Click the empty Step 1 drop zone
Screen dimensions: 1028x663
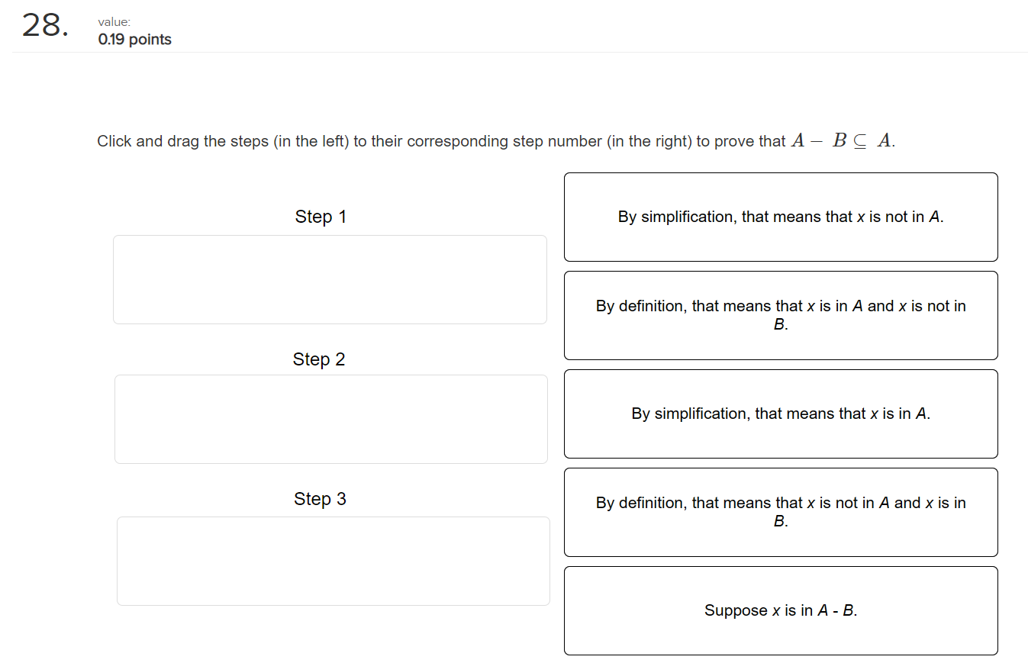330,279
